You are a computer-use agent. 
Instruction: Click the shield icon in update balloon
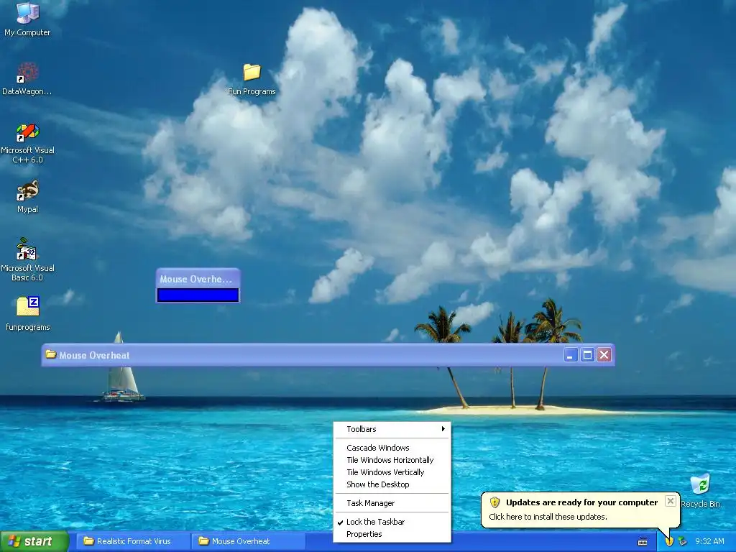click(494, 502)
